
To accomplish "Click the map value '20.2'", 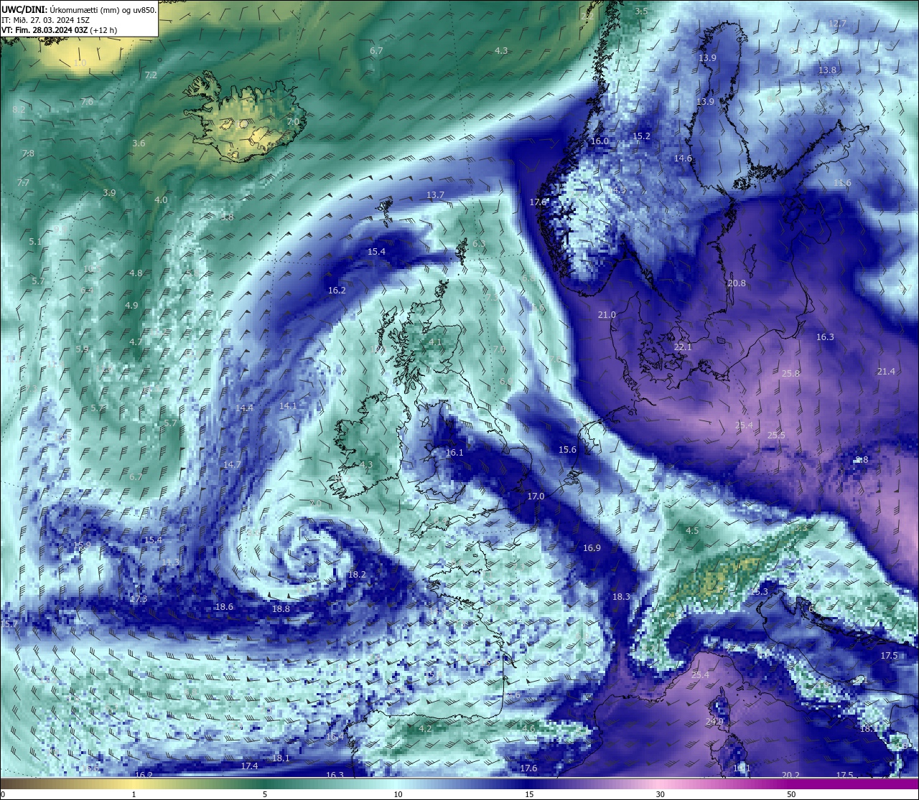I will pos(790,775).
